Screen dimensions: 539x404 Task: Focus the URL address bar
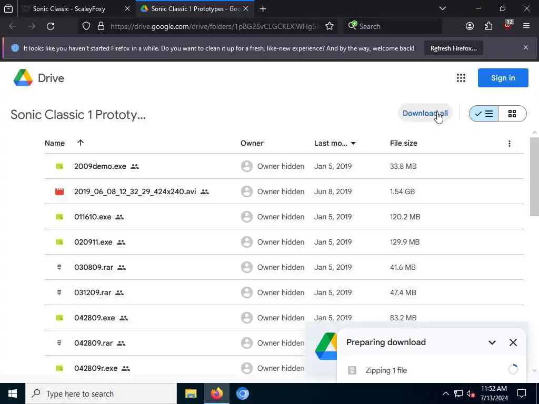[213, 26]
